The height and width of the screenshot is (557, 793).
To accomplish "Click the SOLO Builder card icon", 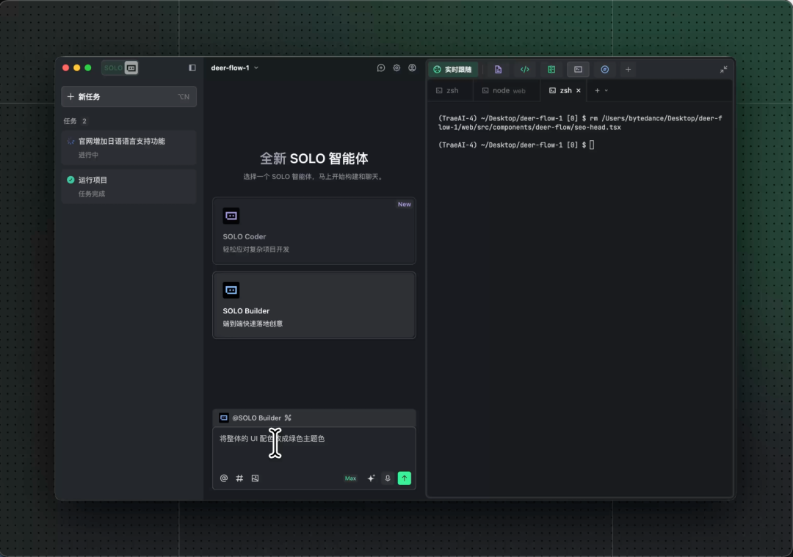I will (x=231, y=290).
